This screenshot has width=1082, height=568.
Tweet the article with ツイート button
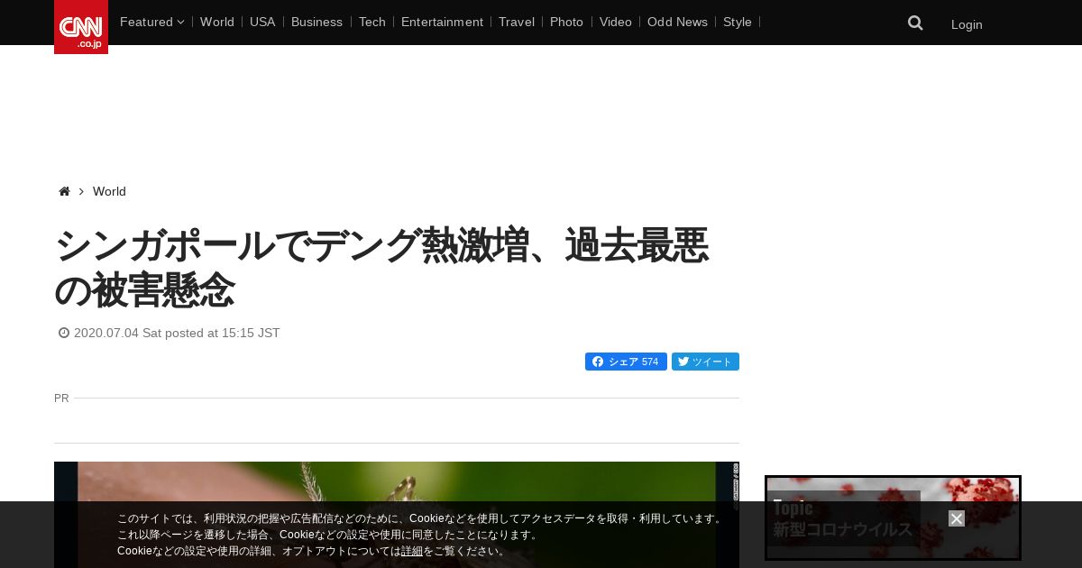pos(705,362)
